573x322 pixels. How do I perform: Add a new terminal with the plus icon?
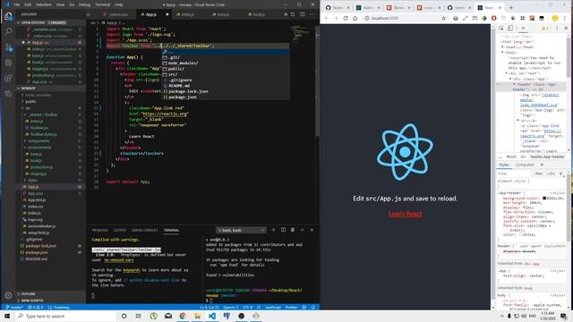pyautogui.click(x=273, y=230)
